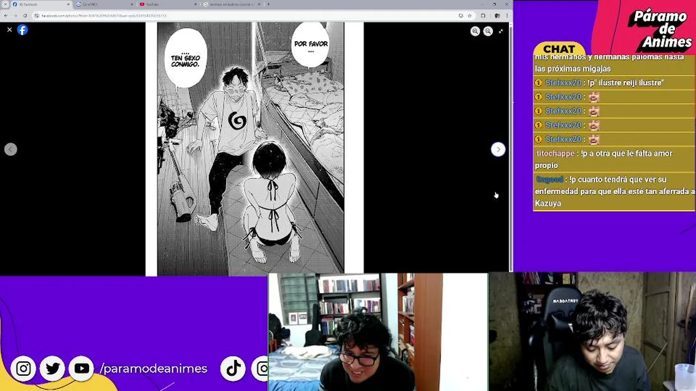Go to the previous photo
Image resolution: width=696 pixels, height=391 pixels.
click(x=11, y=149)
